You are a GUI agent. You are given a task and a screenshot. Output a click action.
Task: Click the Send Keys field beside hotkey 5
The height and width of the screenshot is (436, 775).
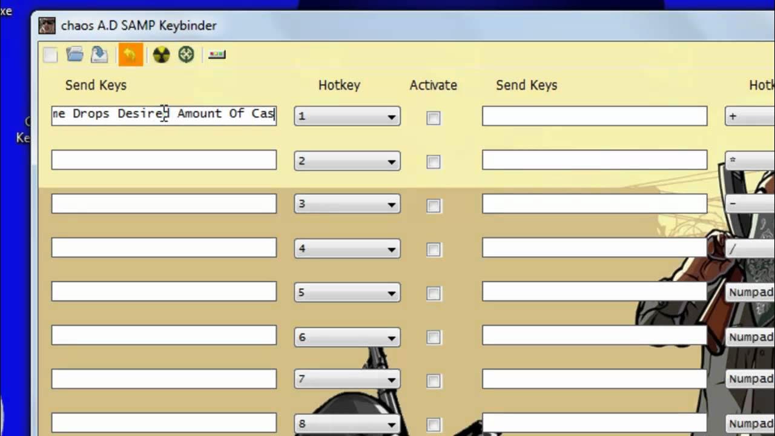[x=164, y=291]
